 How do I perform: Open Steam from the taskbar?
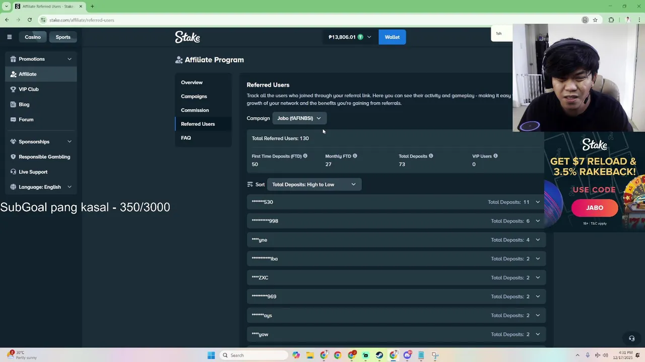[x=379, y=355]
